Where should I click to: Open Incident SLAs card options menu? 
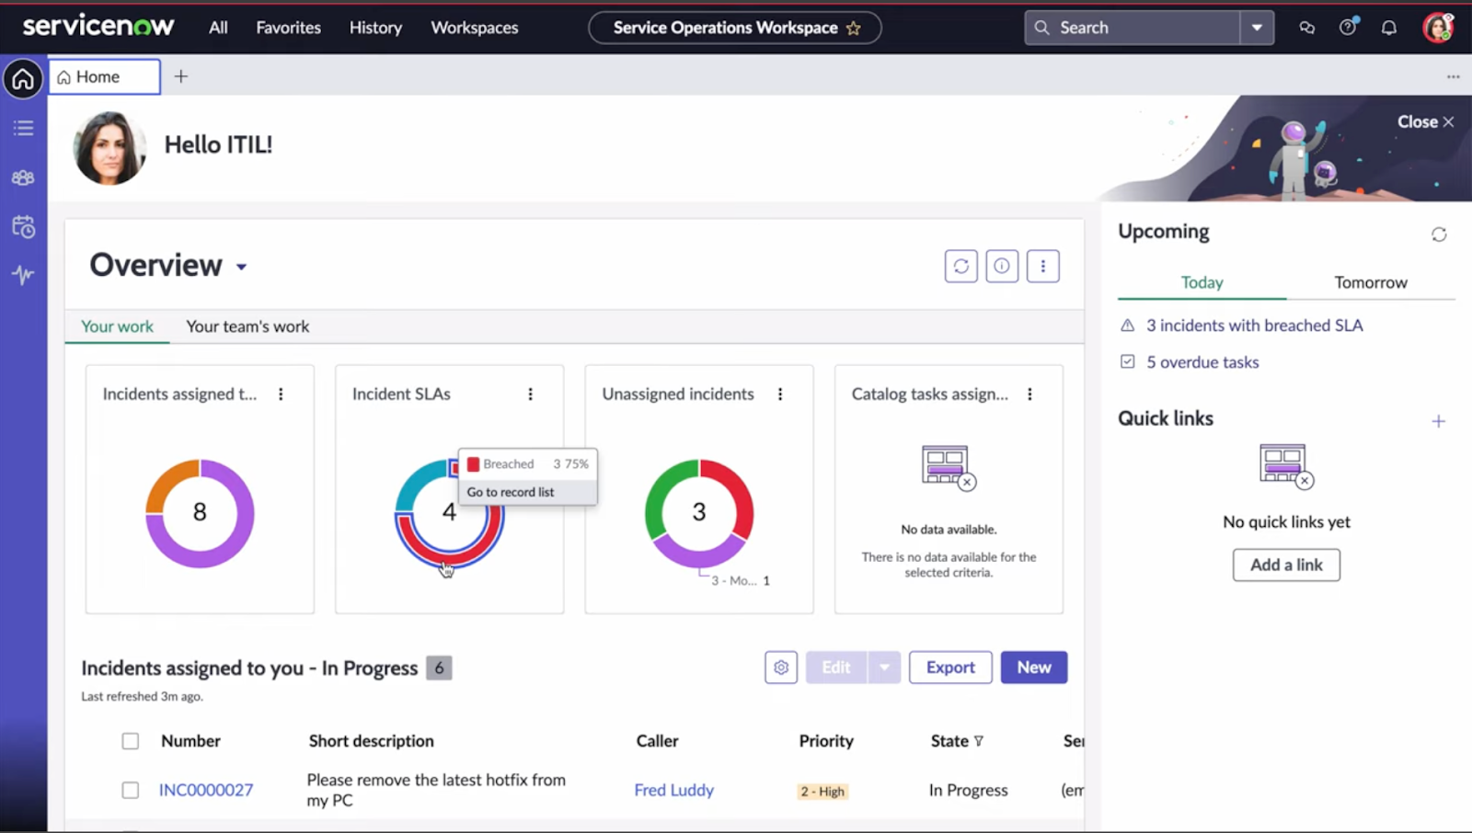point(530,394)
